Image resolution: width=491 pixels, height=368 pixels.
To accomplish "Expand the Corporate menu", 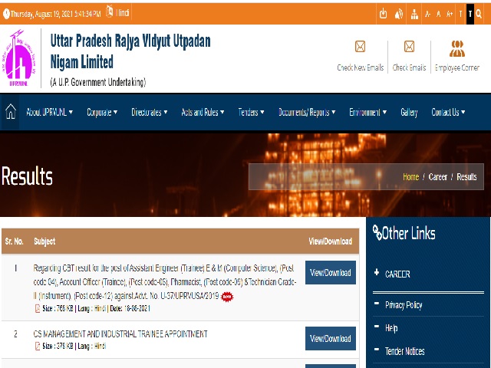I will coord(102,112).
